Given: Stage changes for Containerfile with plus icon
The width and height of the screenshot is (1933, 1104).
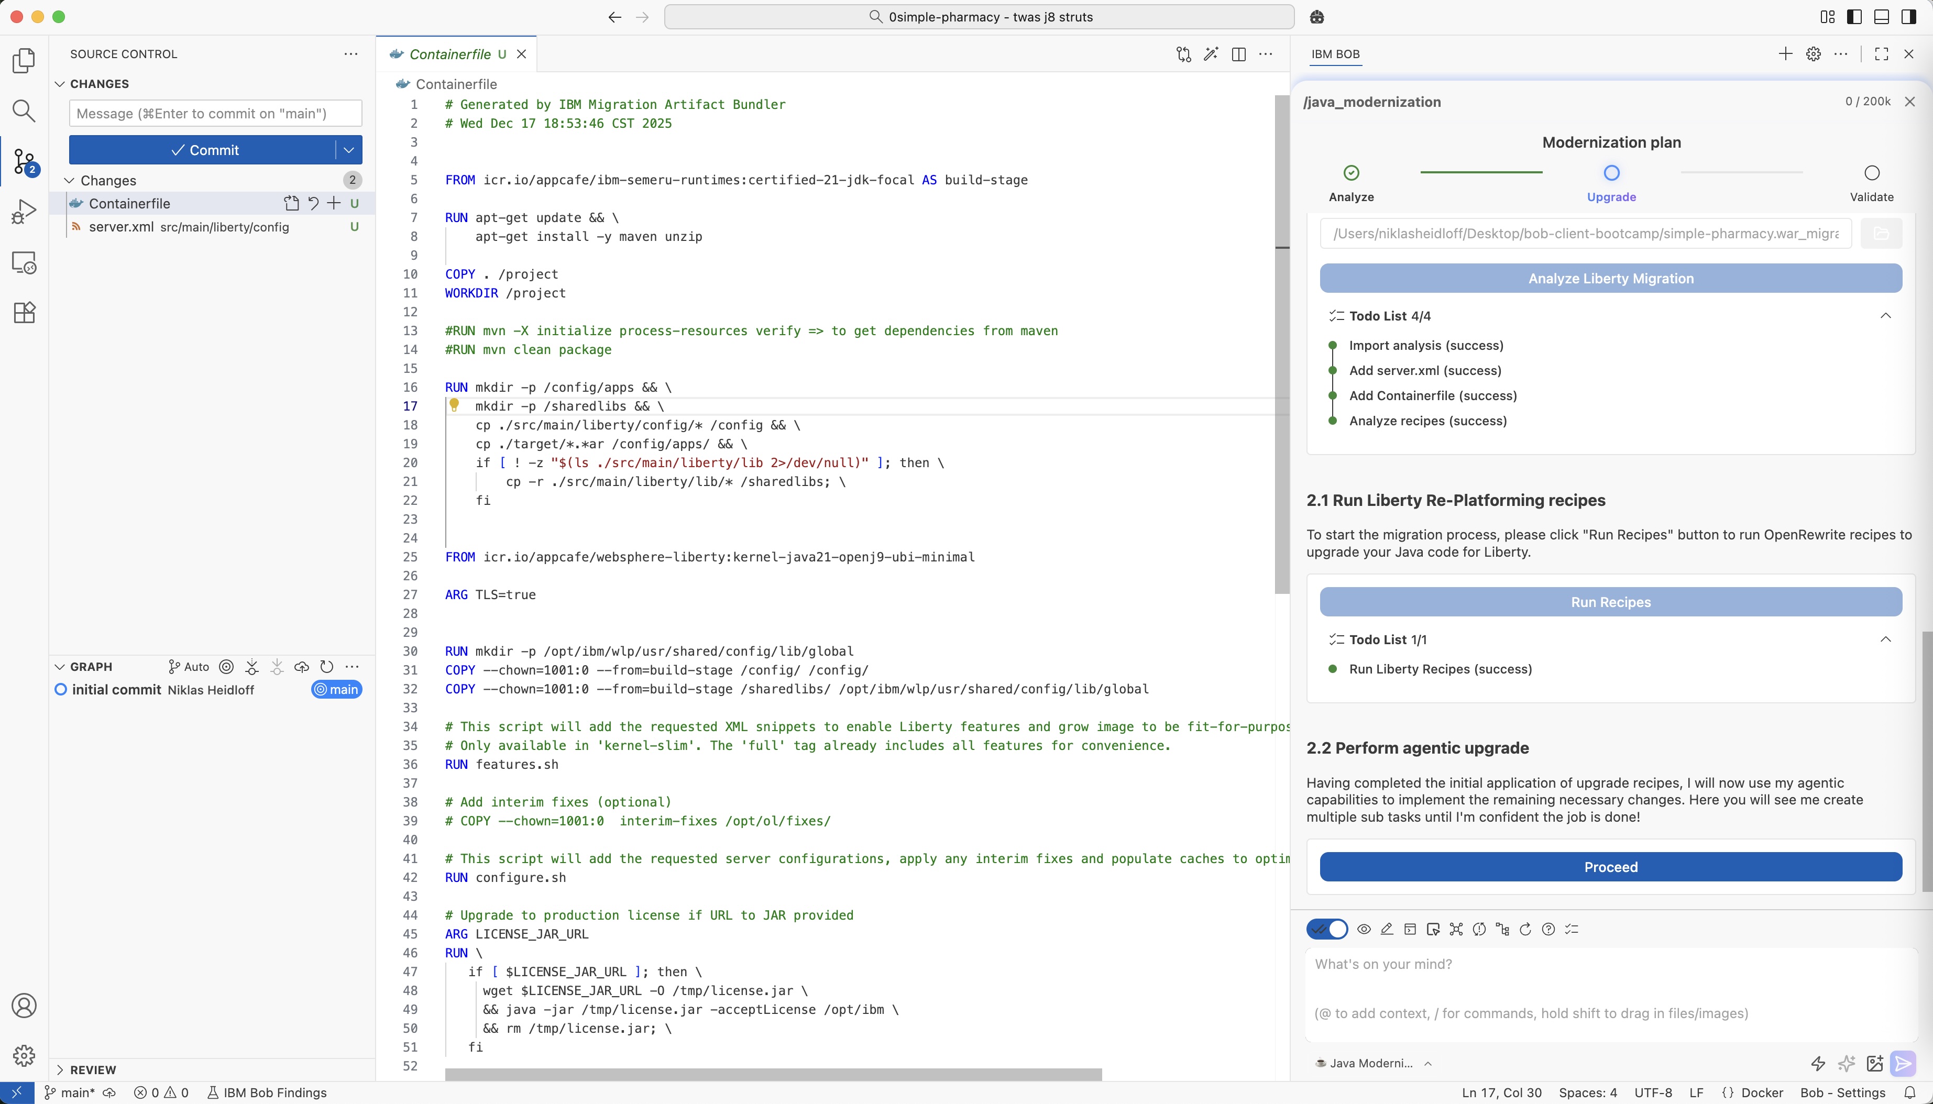Looking at the screenshot, I should click(x=334, y=203).
